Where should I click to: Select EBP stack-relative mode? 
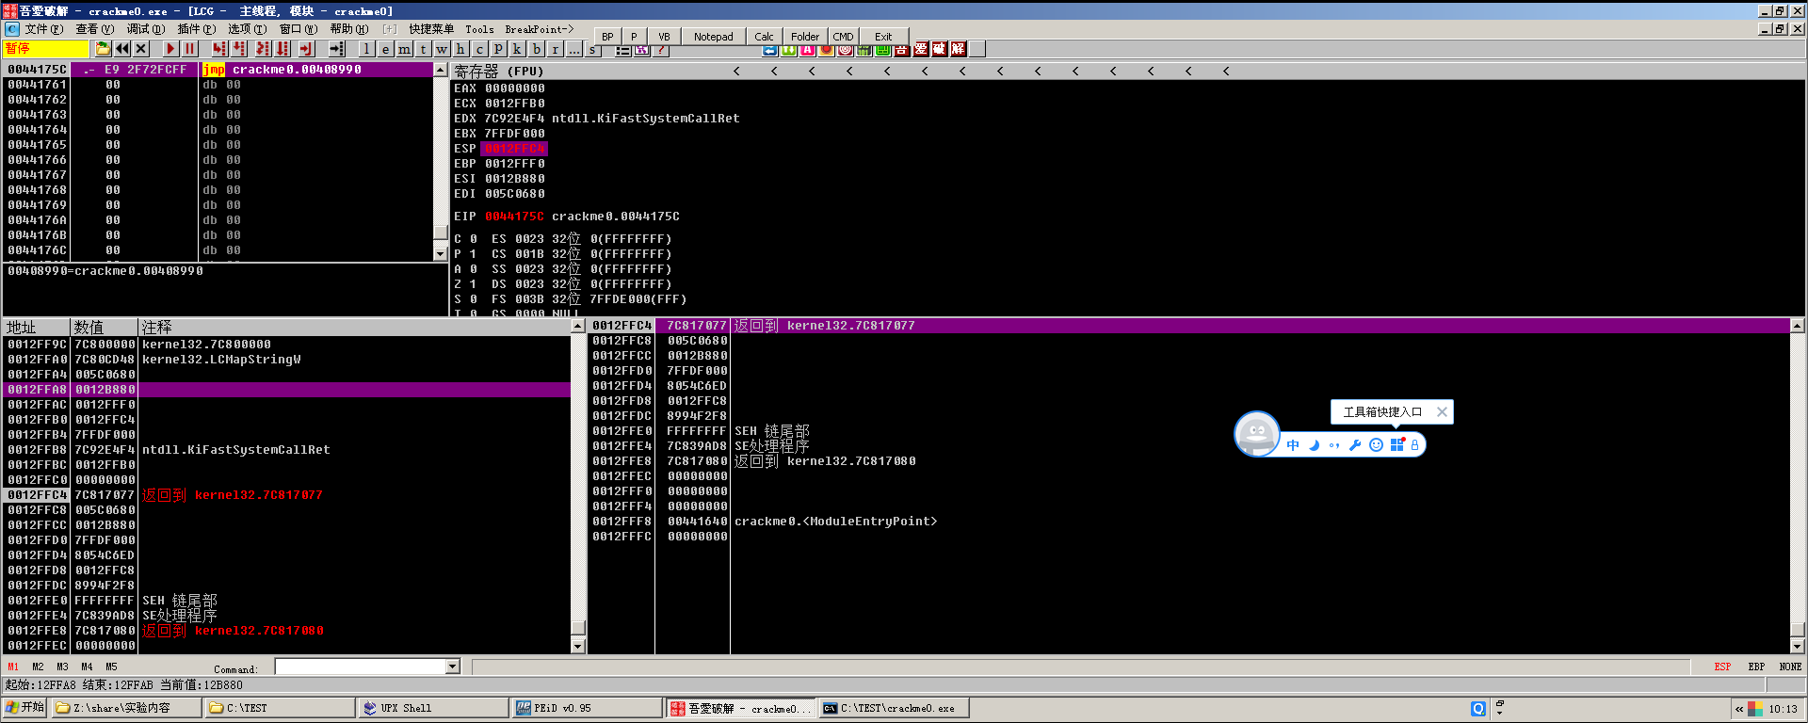pyautogui.click(x=1756, y=667)
